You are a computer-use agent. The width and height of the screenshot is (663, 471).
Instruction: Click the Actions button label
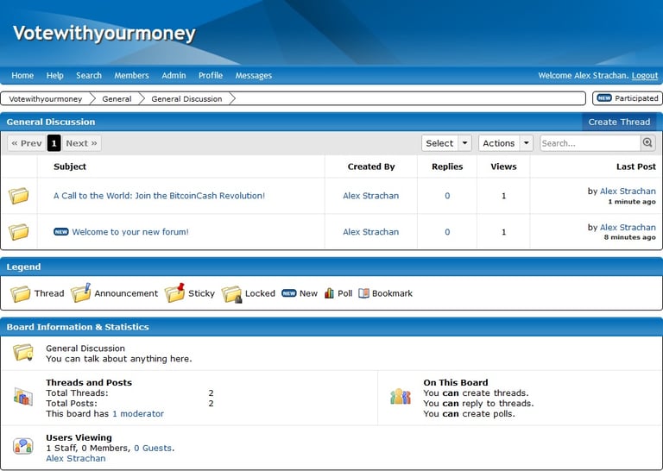point(499,143)
